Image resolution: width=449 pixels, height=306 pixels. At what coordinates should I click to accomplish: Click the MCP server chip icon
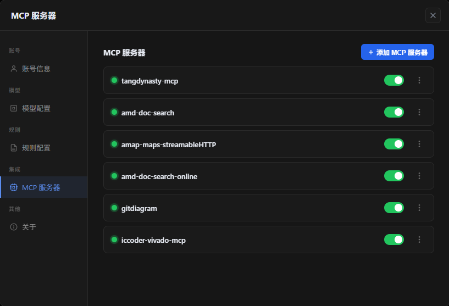pyautogui.click(x=13, y=187)
